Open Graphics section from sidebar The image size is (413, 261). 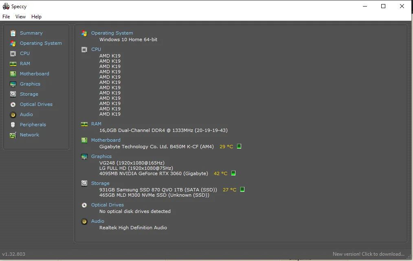click(30, 84)
